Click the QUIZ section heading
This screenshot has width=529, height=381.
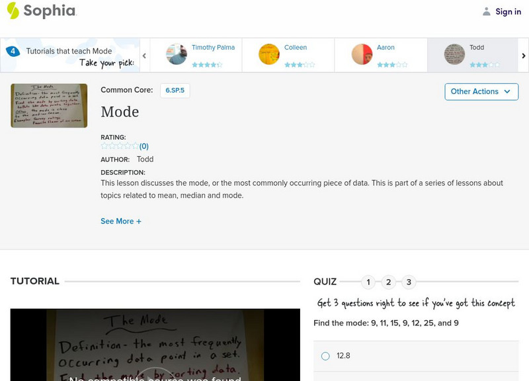(x=325, y=282)
